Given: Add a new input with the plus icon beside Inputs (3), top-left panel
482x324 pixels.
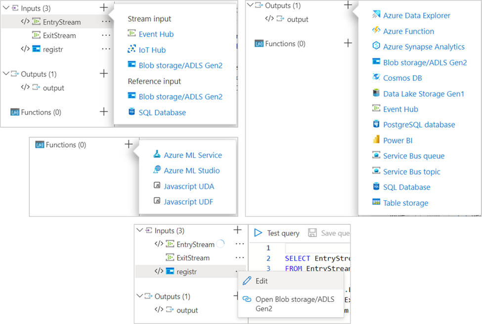Looking at the screenshot, I should [x=104, y=8].
